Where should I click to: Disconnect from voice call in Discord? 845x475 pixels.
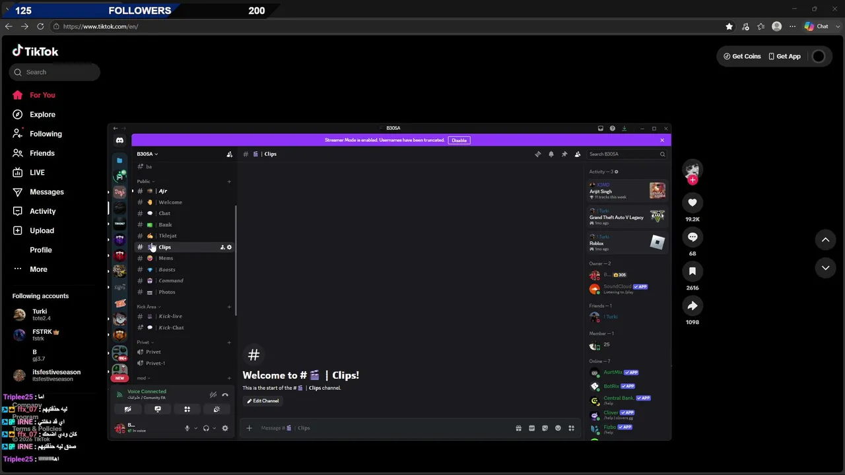[x=225, y=395]
